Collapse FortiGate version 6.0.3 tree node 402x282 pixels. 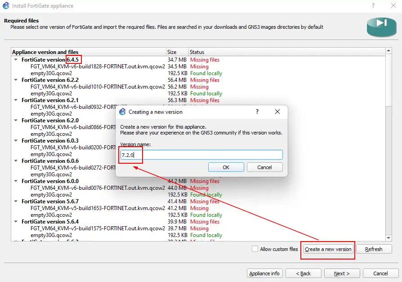pyautogui.click(x=16, y=140)
